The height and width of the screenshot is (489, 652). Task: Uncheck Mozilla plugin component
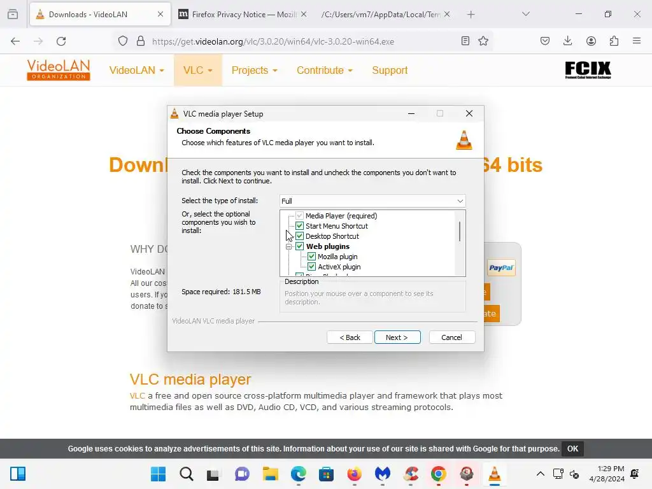click(x=311, y=257)
